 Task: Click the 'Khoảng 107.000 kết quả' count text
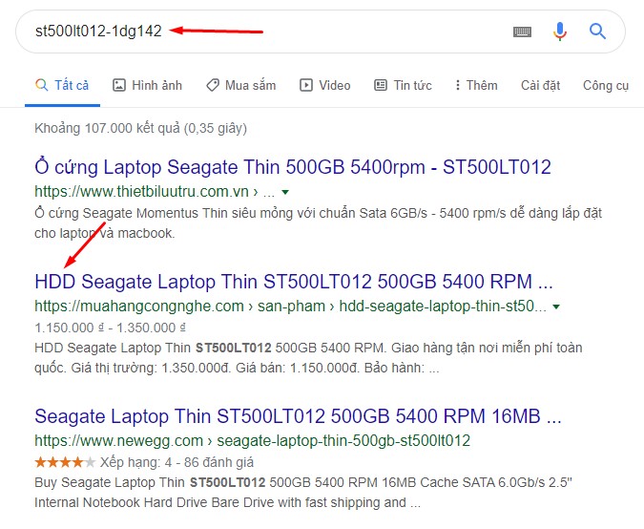pos(140,128)
